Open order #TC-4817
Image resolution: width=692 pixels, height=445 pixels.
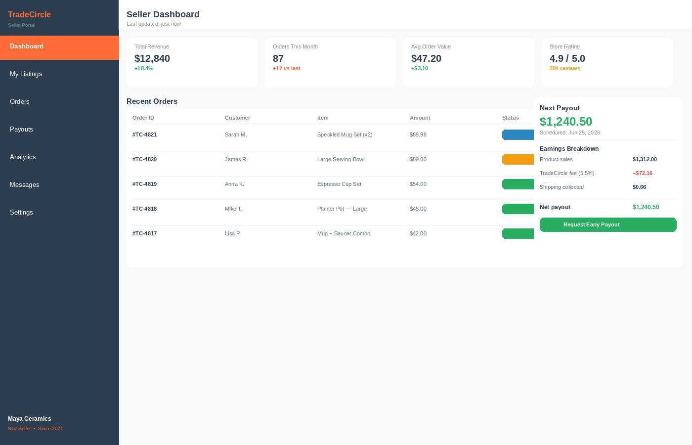pyautogui.click(x=144, y=233)
